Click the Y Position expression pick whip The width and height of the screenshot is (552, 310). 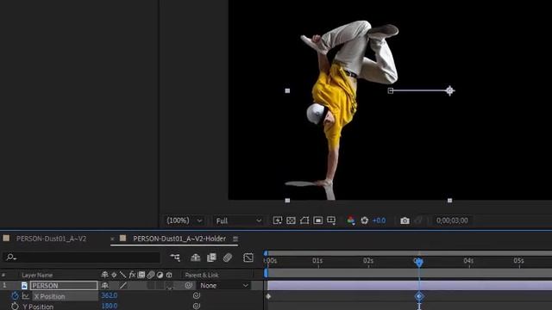coord(197,306)
